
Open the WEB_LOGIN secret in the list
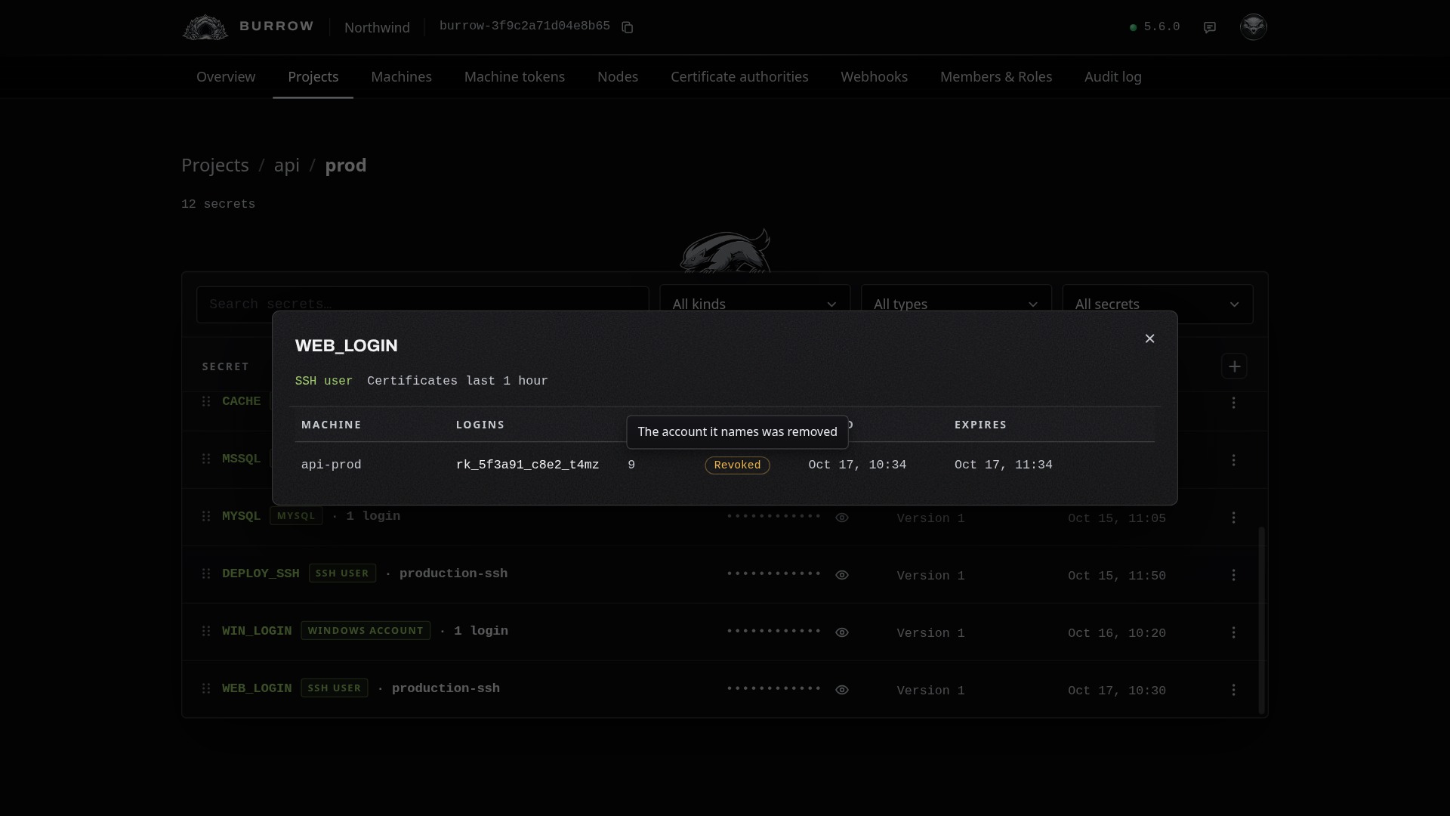257,688
